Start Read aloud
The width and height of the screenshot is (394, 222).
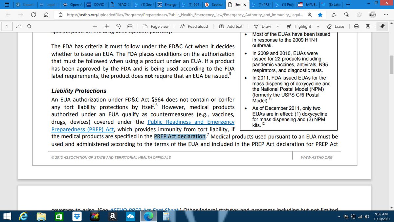194,26
